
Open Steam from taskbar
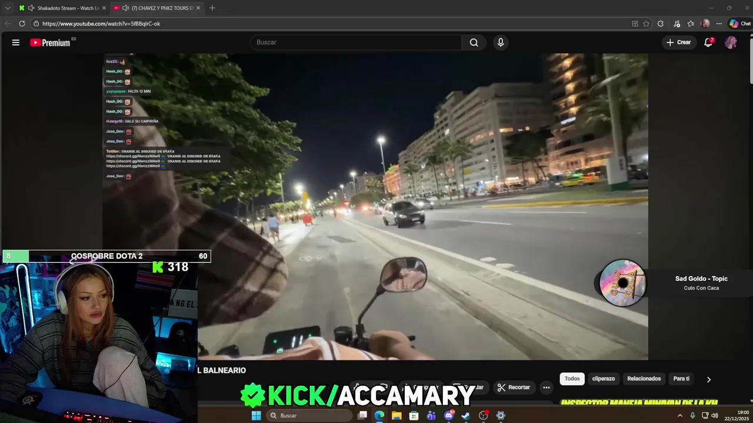point(466,415)
